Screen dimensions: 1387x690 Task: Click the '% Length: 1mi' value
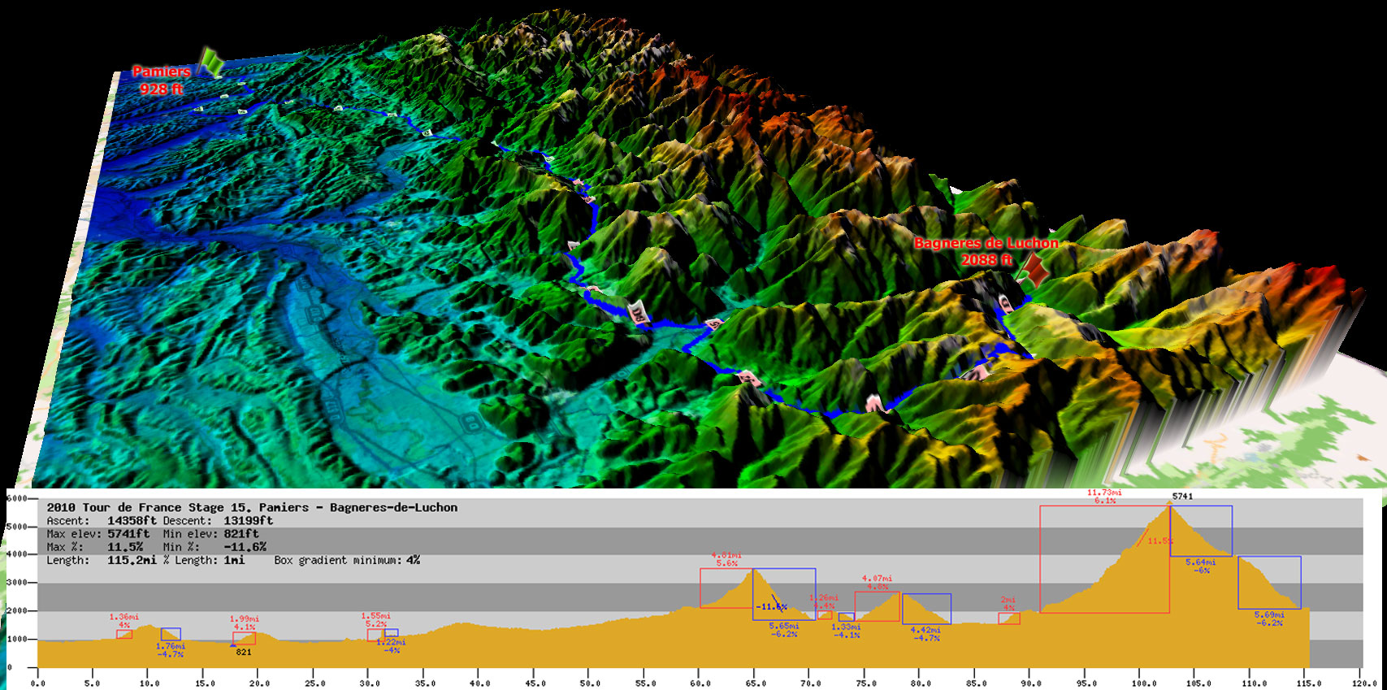click(x=204, y=560)
